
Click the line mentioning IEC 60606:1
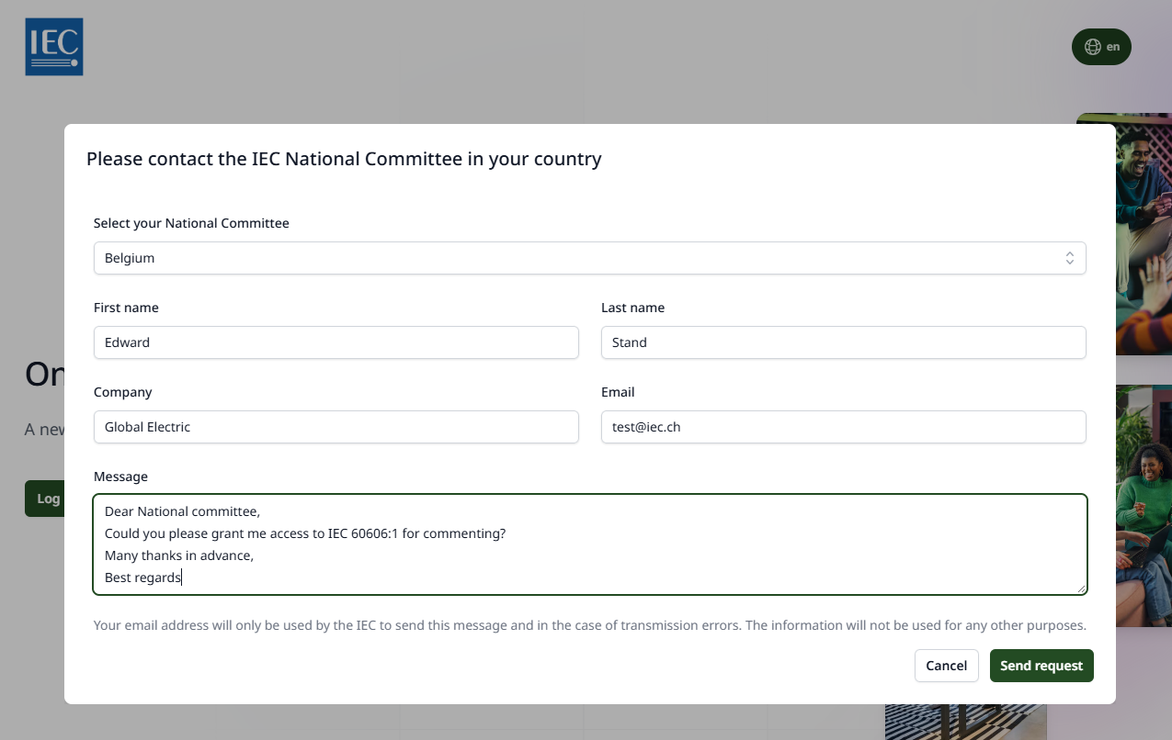pos(305,533)
